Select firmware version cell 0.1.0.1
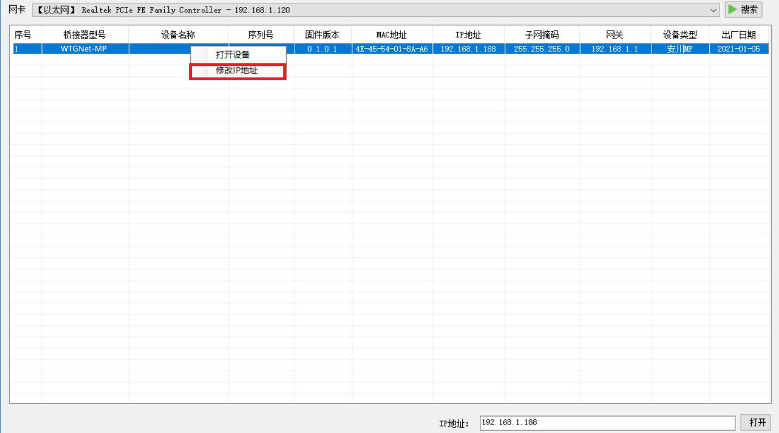This screenshot has height=433, width=779. tap(323, 49)
